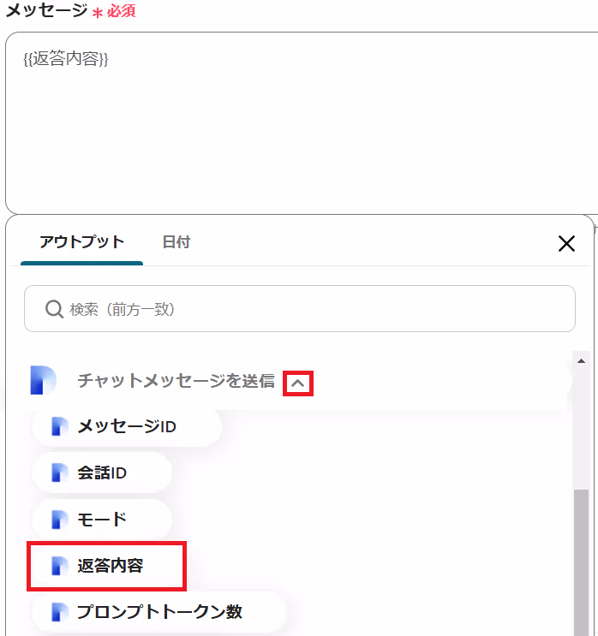The image size is (598, 636).
Task: Click the scrollbar up arrow in output list
Action: point(582,360)
